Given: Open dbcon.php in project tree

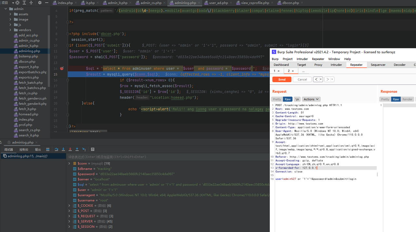Looking at the screenshot, I should [x=27, y=61].
